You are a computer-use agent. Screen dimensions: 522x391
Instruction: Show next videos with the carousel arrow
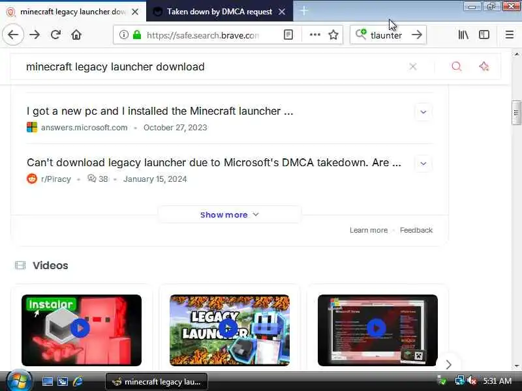(x=448, y=364)
